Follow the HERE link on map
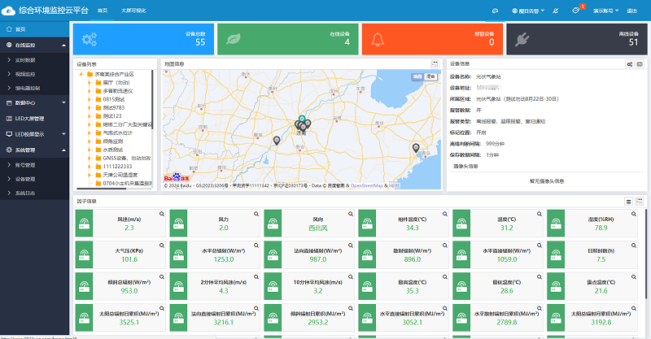Image resolution: width=651 pixels, height=339 pixels. (395, 185)
